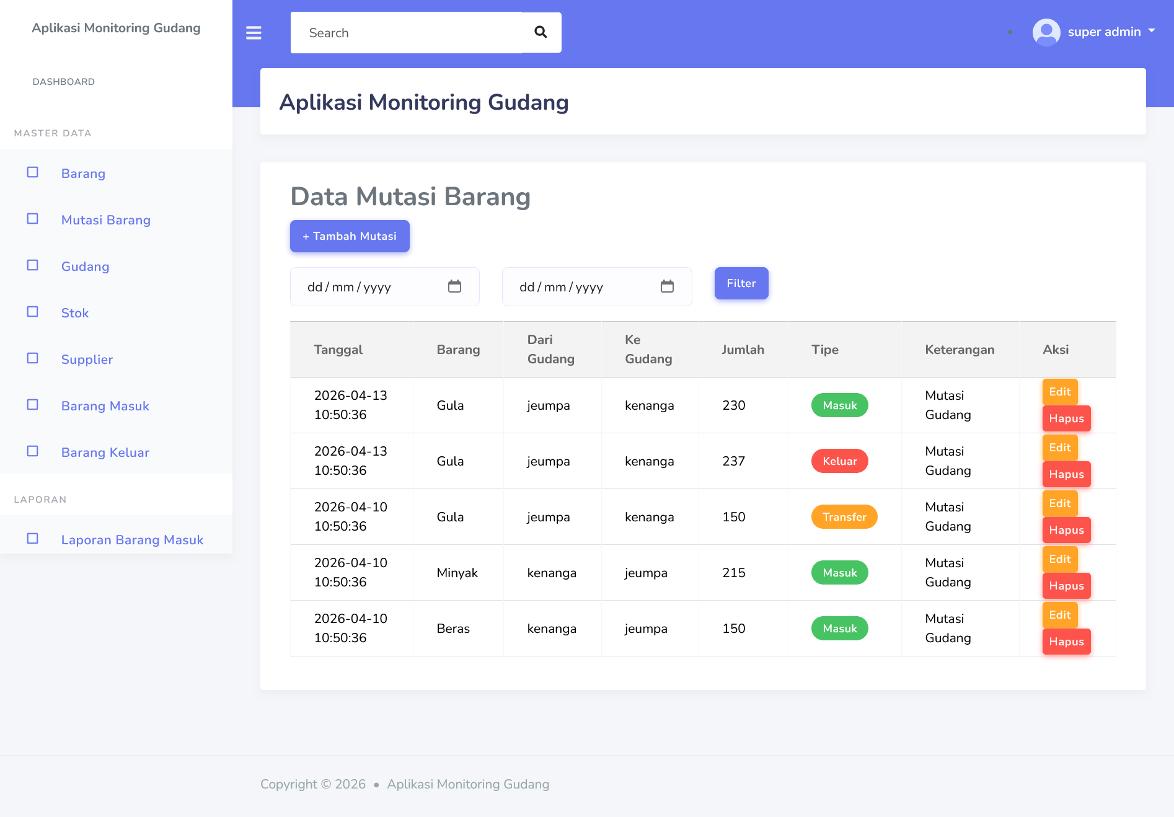Open the start date calendar picker icon
This screenshot has width=1174, height=817.
(454, 286)
